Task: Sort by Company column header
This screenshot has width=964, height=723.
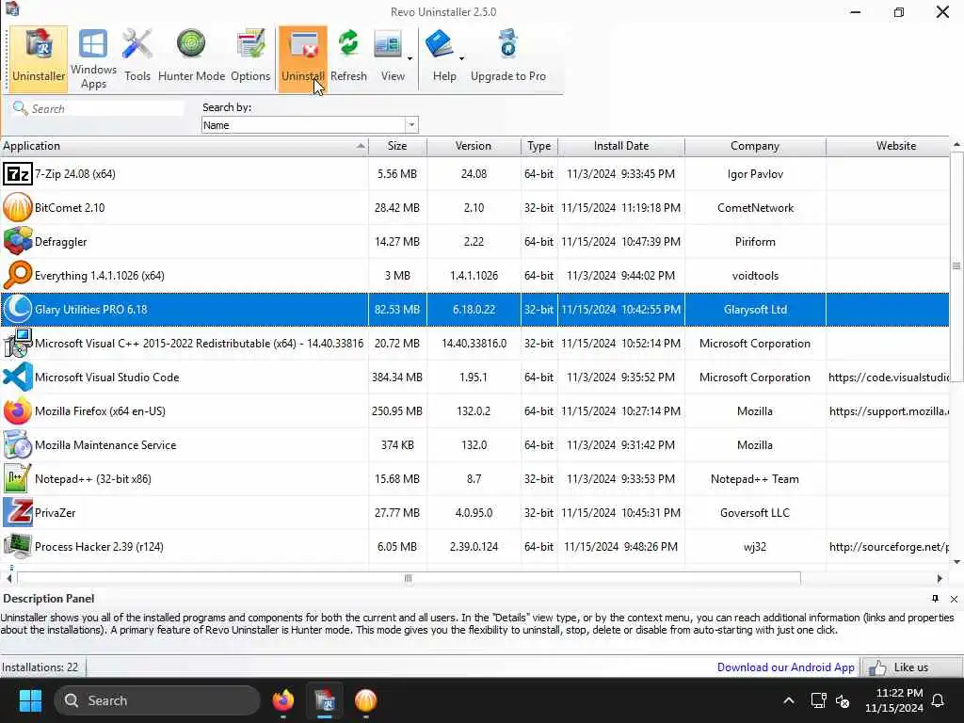Action: tap(755, 146)
